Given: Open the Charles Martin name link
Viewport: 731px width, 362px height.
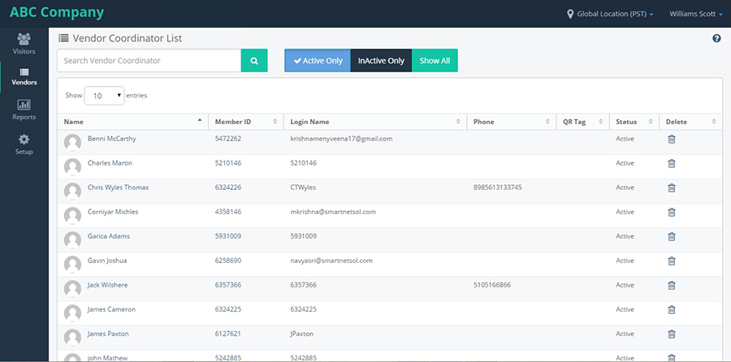Looking at the screenshot, I should click(110, 163).
